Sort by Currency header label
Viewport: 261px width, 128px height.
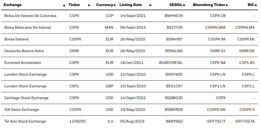click(105, 5)
